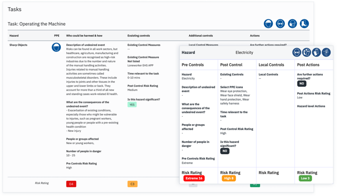Click the hand protection gloves icon
The image size is (337, 196).
[x=316, y=52]
